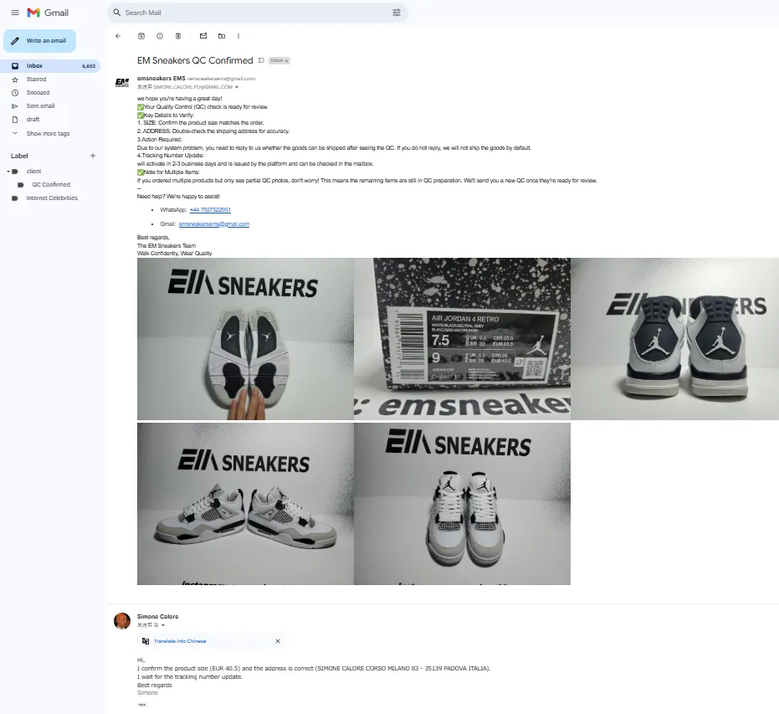Open the main menu hamburger icon
The image size is (779, 714).
pos(15,13)
